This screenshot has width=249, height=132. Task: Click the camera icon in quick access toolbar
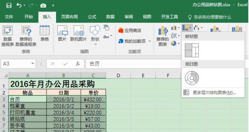pyautogui.click(x=43, y=6)
